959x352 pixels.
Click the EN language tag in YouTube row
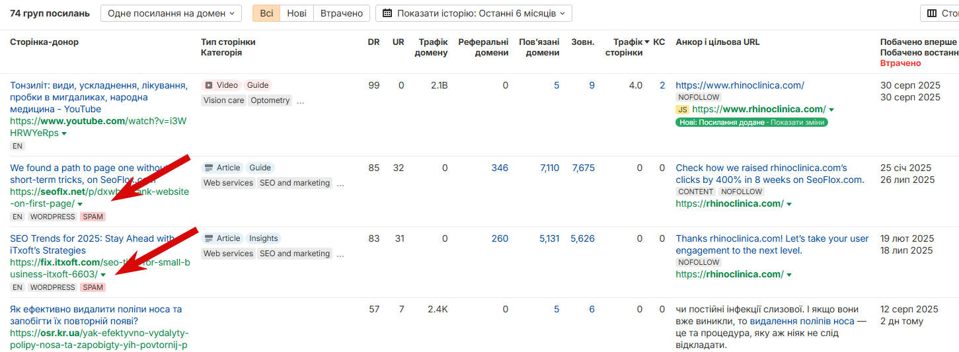tap(17, 146)
